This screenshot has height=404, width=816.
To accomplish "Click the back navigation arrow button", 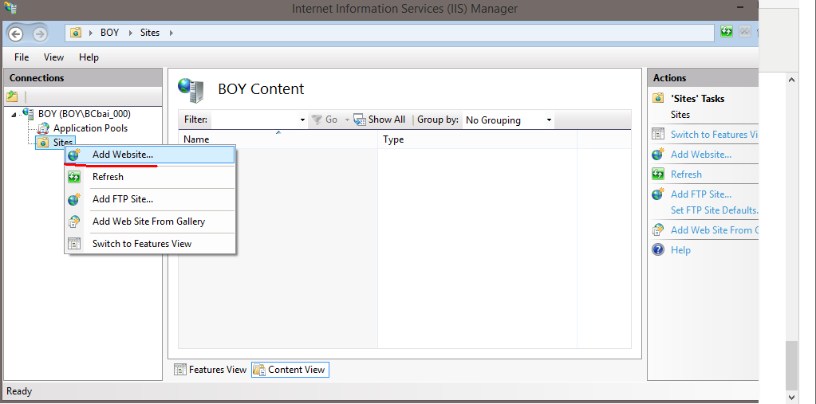I will point(16,34).
